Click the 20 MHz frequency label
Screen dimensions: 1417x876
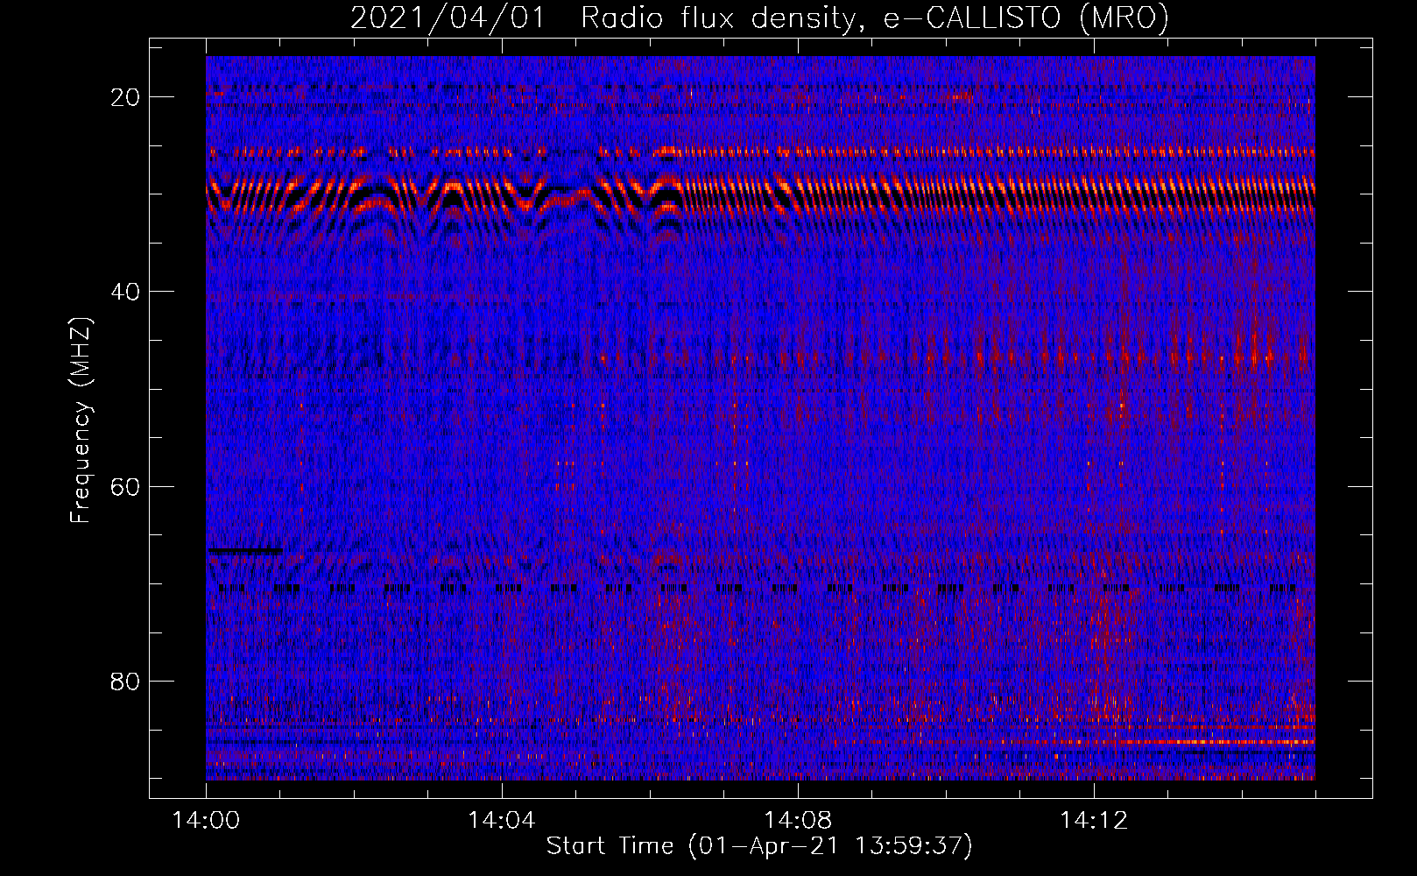tap(125, 97)
